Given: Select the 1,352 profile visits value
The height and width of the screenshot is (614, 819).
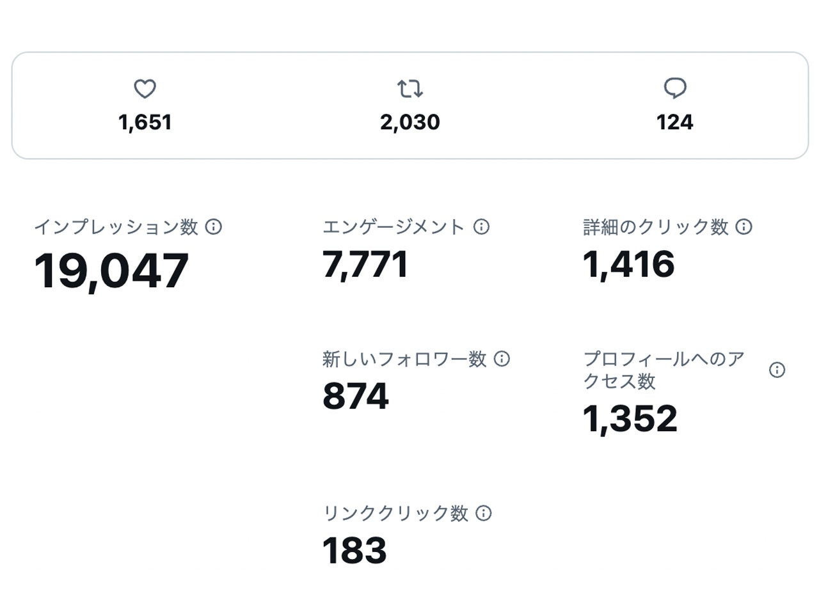Looking at the screenshot, I should point(630,419).
